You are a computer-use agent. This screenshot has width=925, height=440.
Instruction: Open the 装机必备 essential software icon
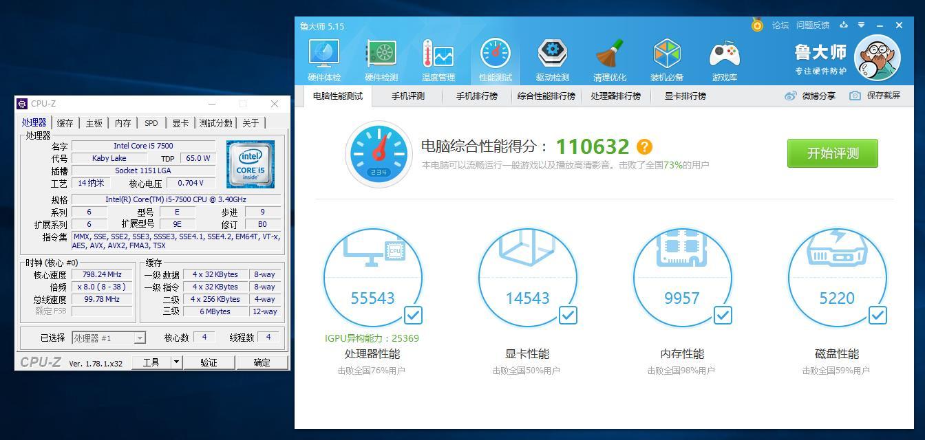pyautogui.click(x=666, y=54)
